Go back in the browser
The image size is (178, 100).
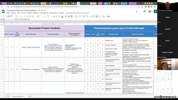(x=2, y=7)
